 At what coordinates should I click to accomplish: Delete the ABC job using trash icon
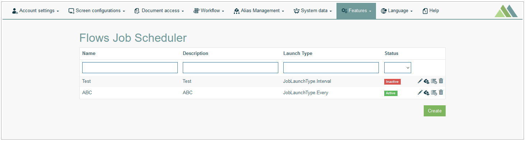pyautogui.click(x=441, y=92)
